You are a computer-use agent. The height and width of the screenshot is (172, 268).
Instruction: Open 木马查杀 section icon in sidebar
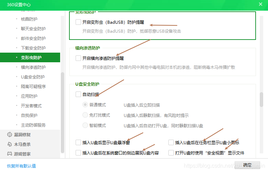coord(10,144)
